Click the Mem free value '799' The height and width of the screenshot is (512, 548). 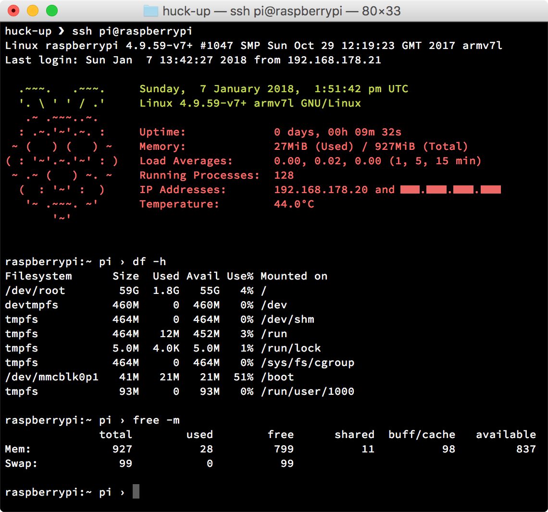(284, 449)
